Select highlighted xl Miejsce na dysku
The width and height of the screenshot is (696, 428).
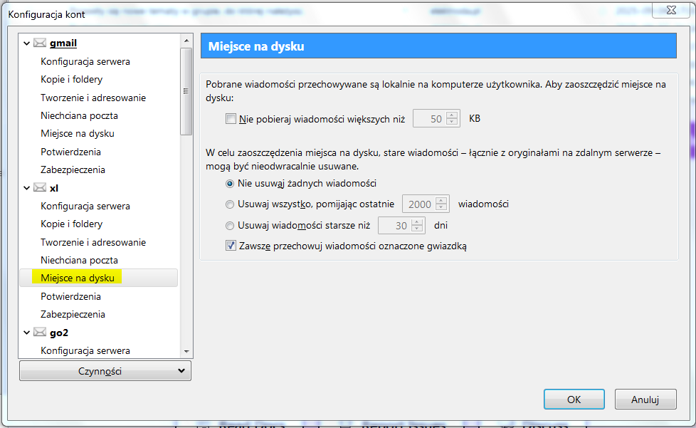(98, 278)
